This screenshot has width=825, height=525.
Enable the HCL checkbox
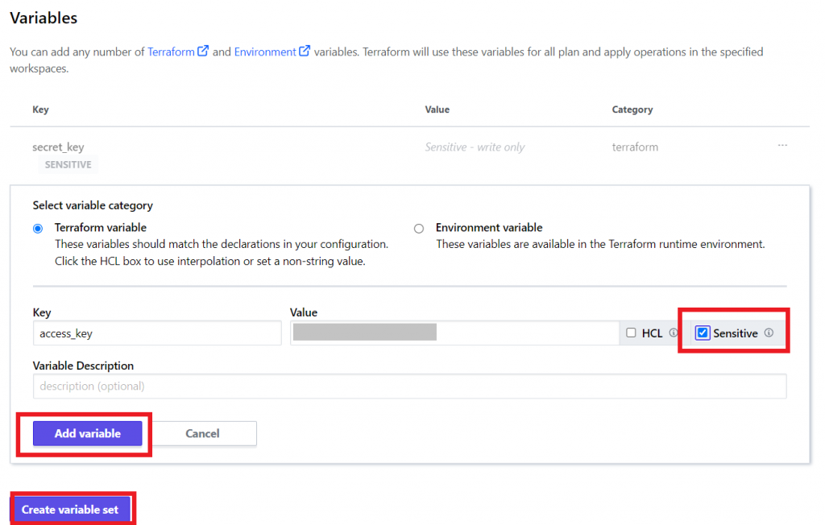click(x=632, y=332)
